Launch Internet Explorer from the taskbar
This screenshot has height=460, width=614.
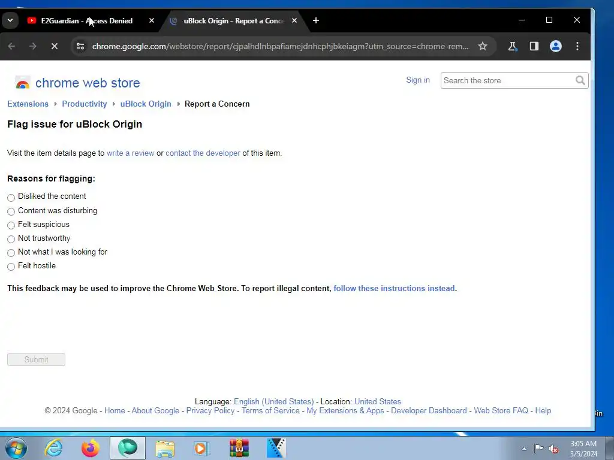coord(53,448)
